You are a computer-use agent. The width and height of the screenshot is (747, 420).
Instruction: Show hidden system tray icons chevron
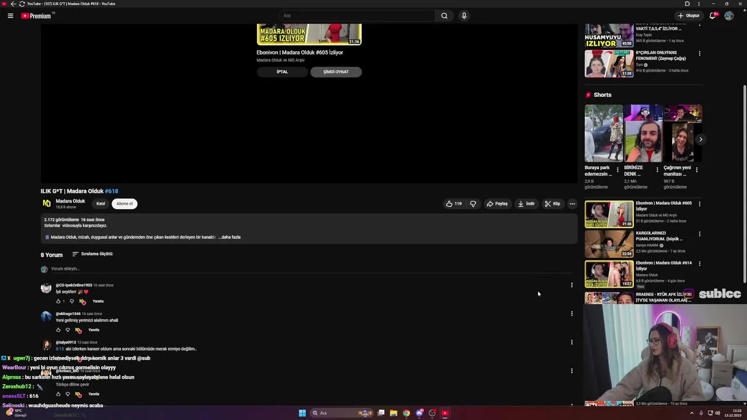coord(692,413)
